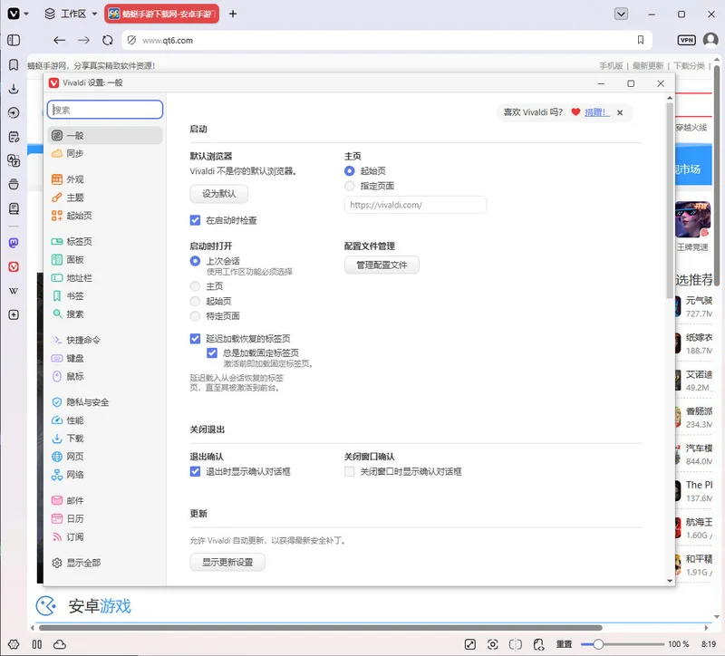The width and height of the screenshot is (725, 656).
Task: Select 指定页面 homepage radio button
Action: pos(350,186)
